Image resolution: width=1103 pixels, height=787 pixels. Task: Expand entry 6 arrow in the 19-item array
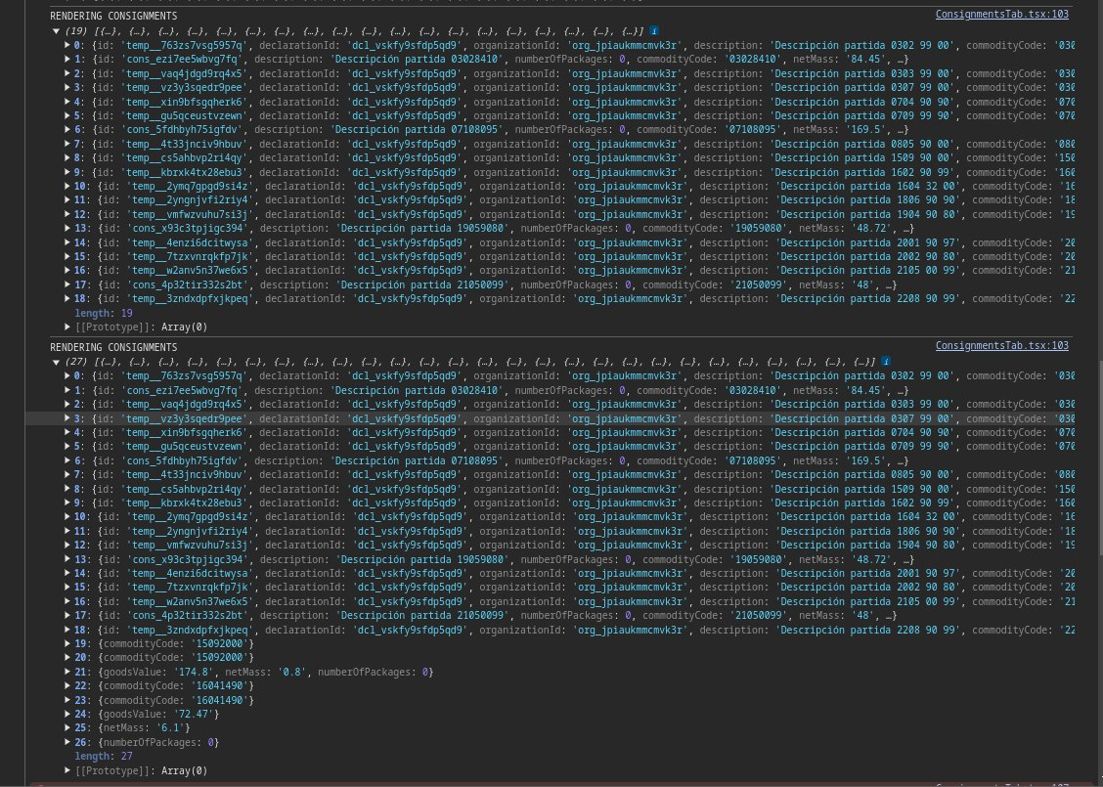[67, 129]
